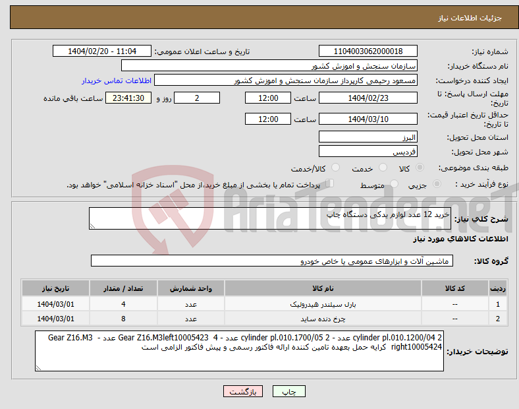Click the buyer organization name field
The image size is (519, 409).
[x=269, y=65]
